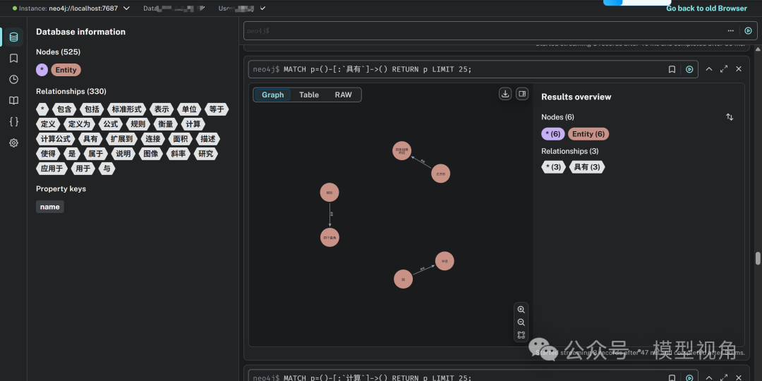Viewport: 762px width, 381px height.
Task: Click the 与 relationship chip
Action: coord(107,169)
